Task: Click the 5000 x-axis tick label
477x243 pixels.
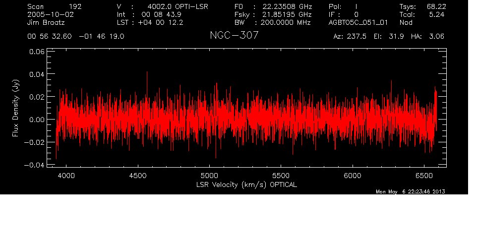Action: tap(209, 176)
